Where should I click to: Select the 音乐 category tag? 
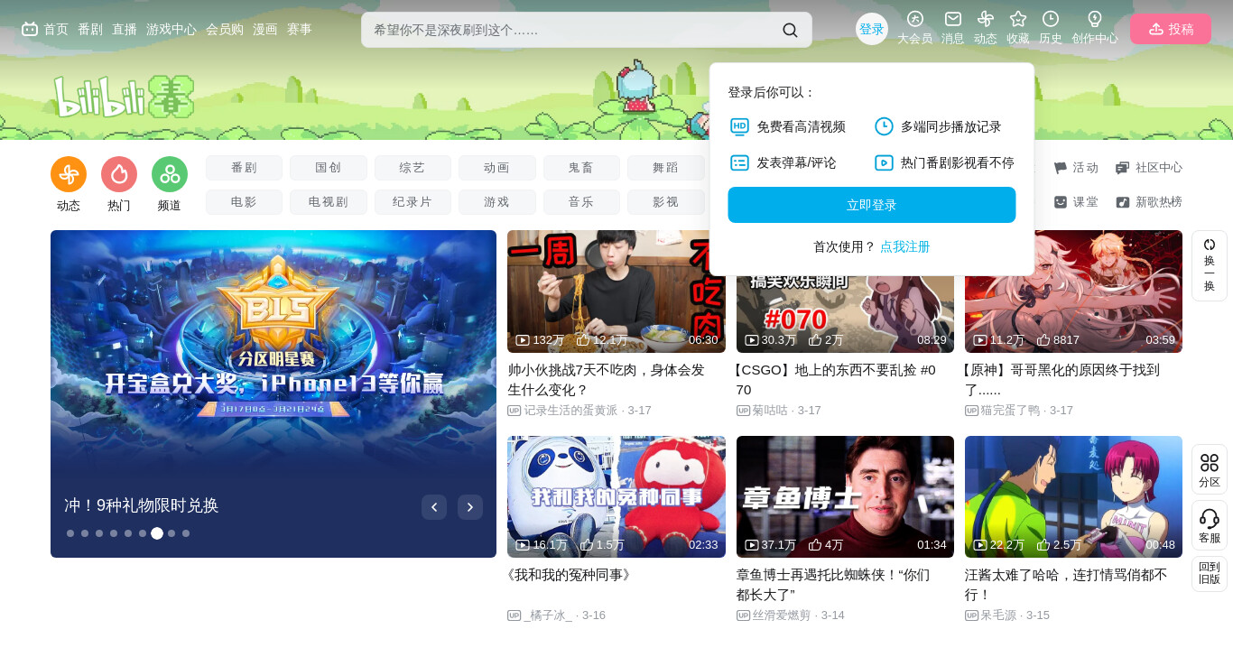581,202
